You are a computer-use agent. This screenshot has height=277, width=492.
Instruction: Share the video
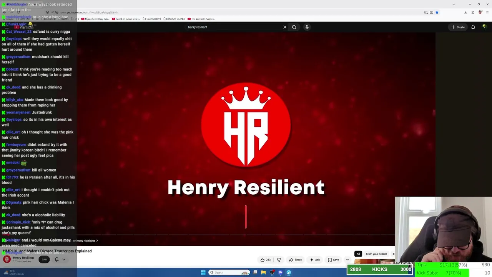coord(295,260)
